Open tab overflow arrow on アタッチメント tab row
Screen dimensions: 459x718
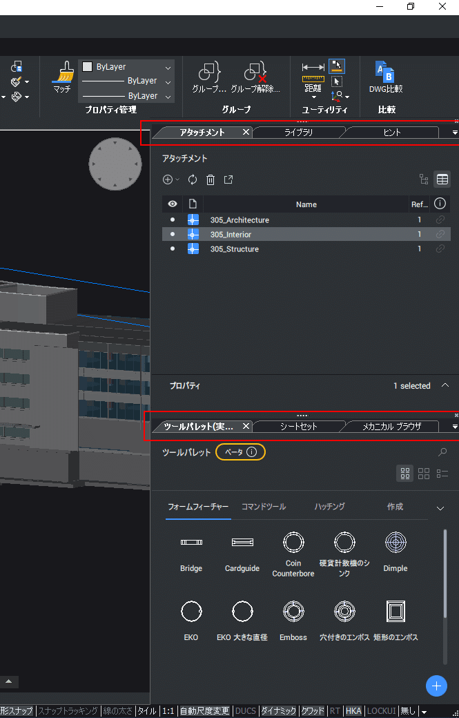(454, 133)
